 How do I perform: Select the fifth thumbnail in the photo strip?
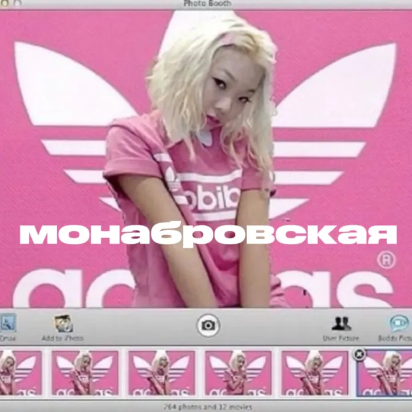tap(315, 373)
